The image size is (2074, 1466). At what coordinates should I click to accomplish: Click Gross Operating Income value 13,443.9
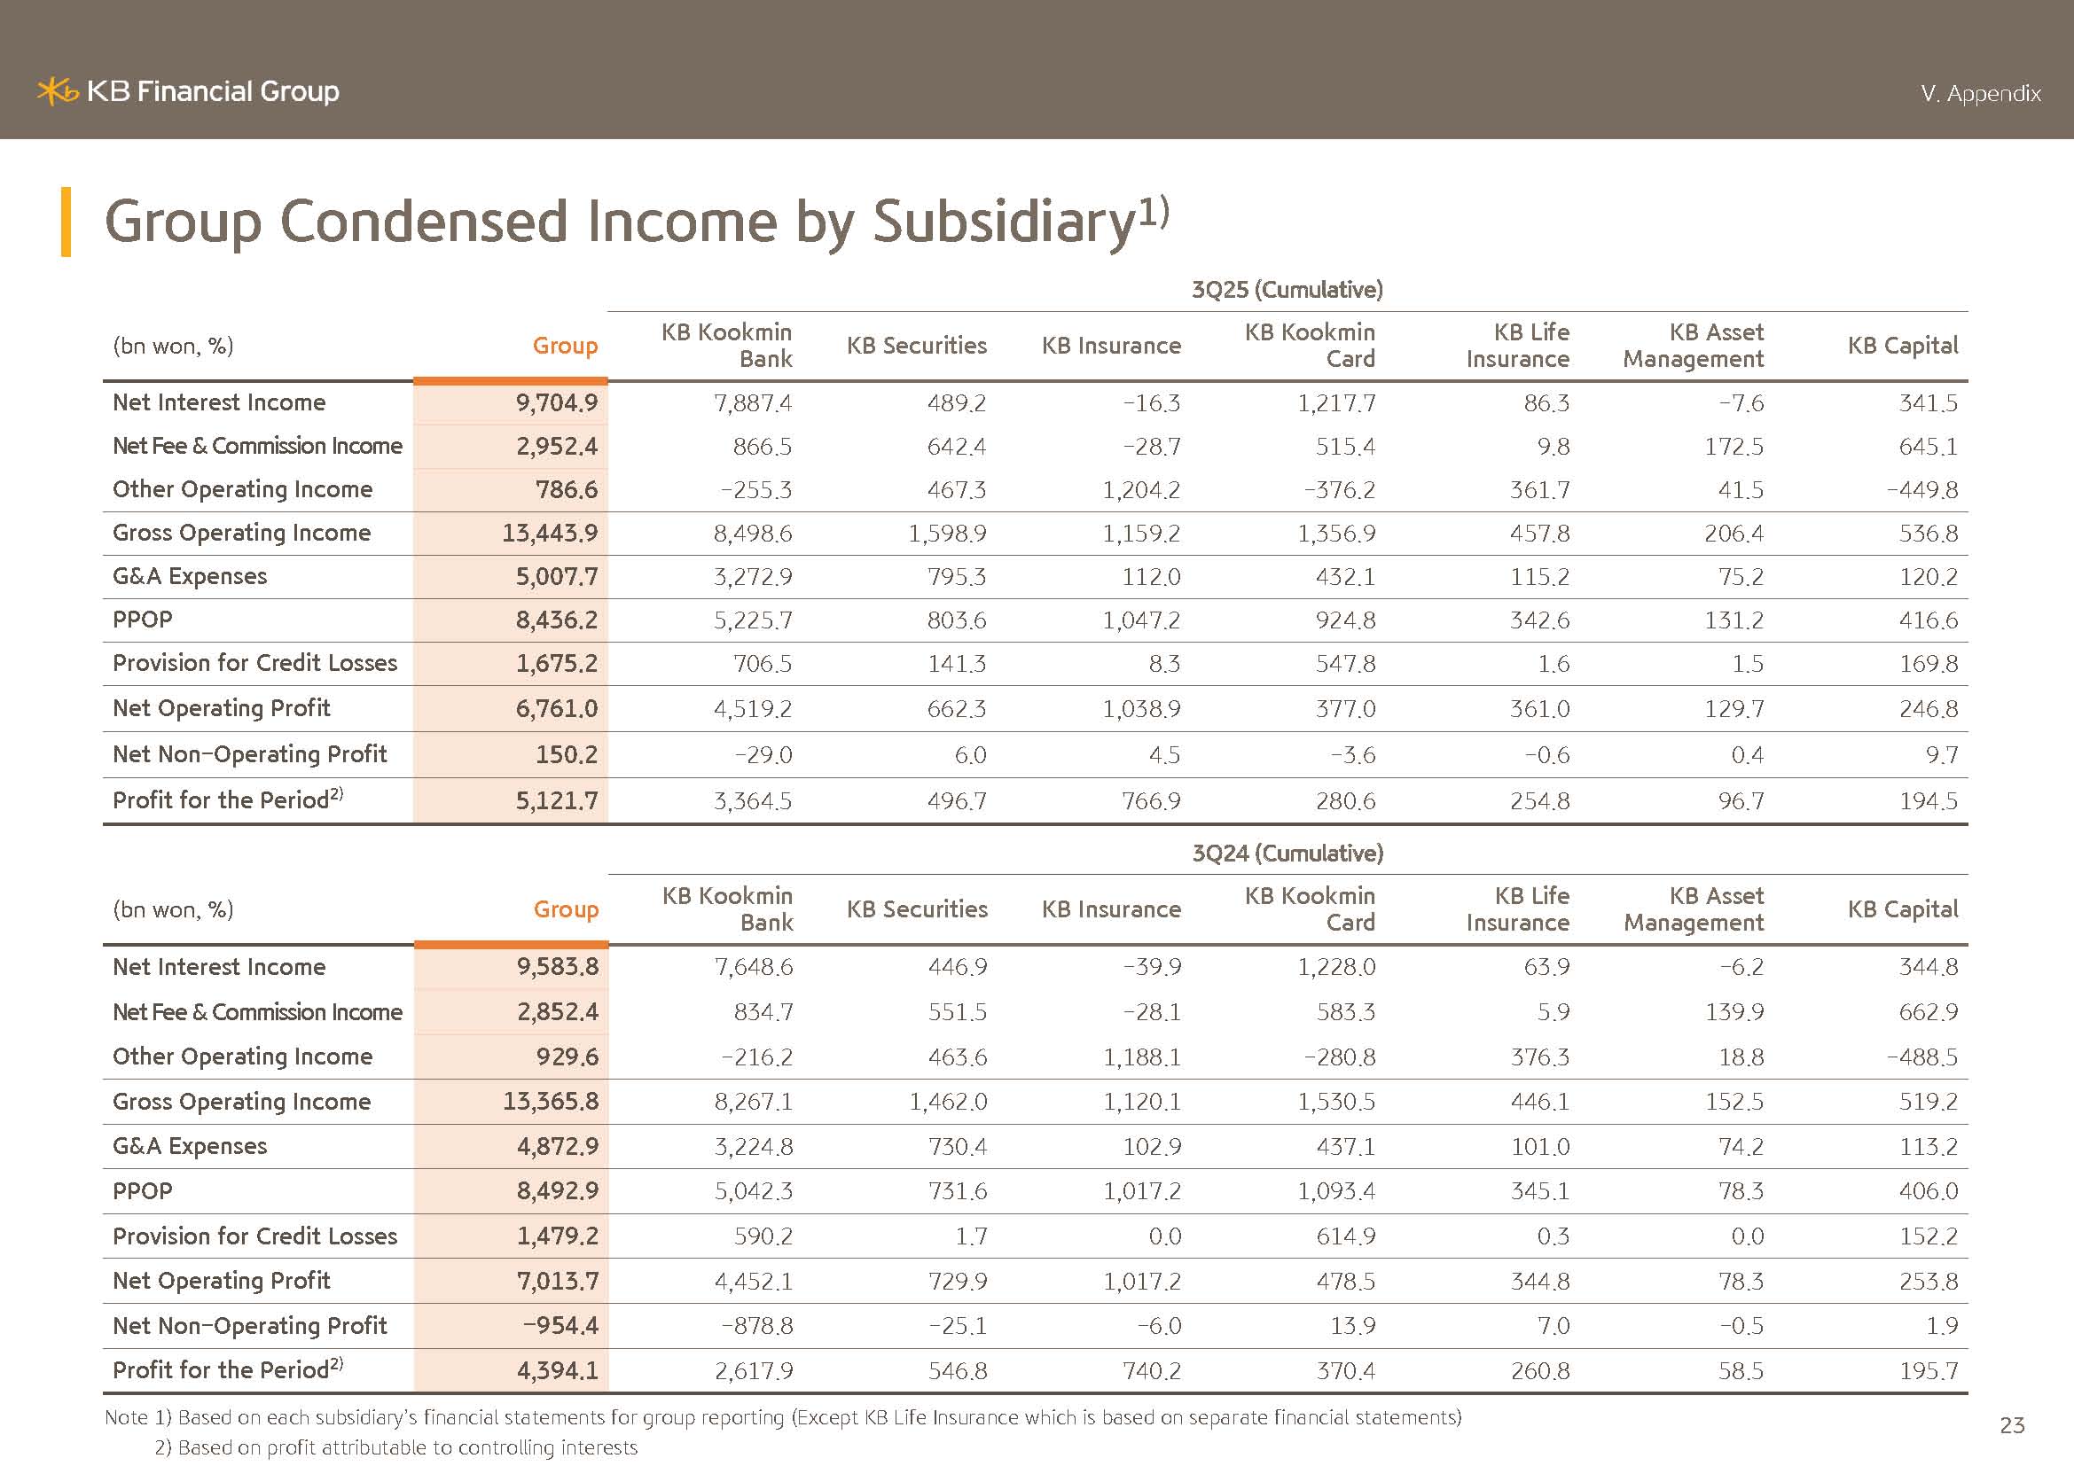[549, 534]
